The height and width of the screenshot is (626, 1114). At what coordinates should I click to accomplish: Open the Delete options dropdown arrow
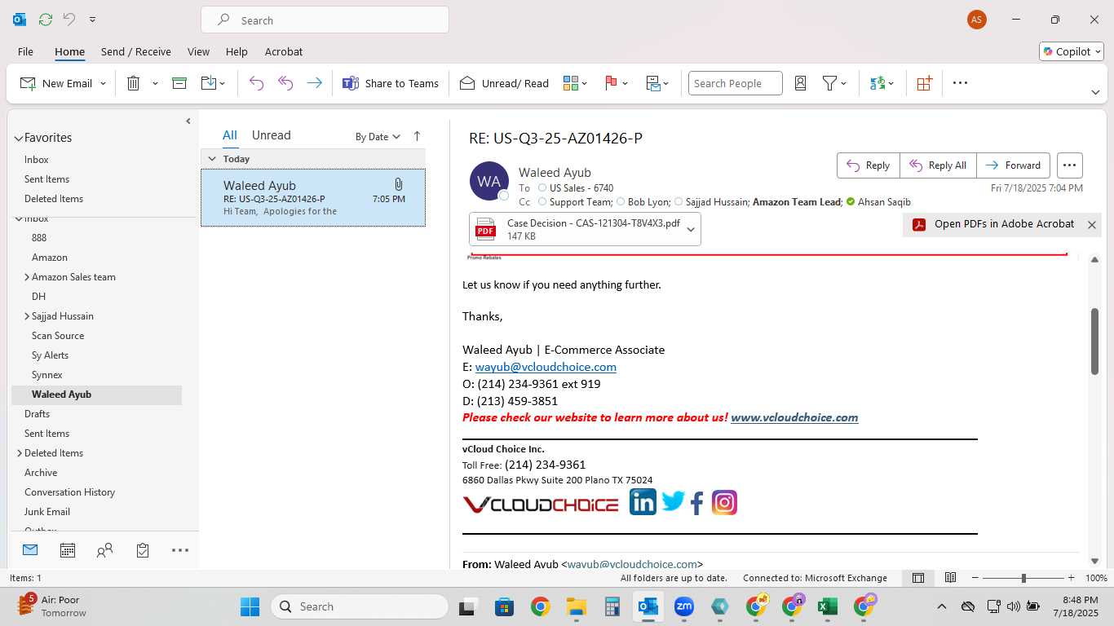(155, 83)
